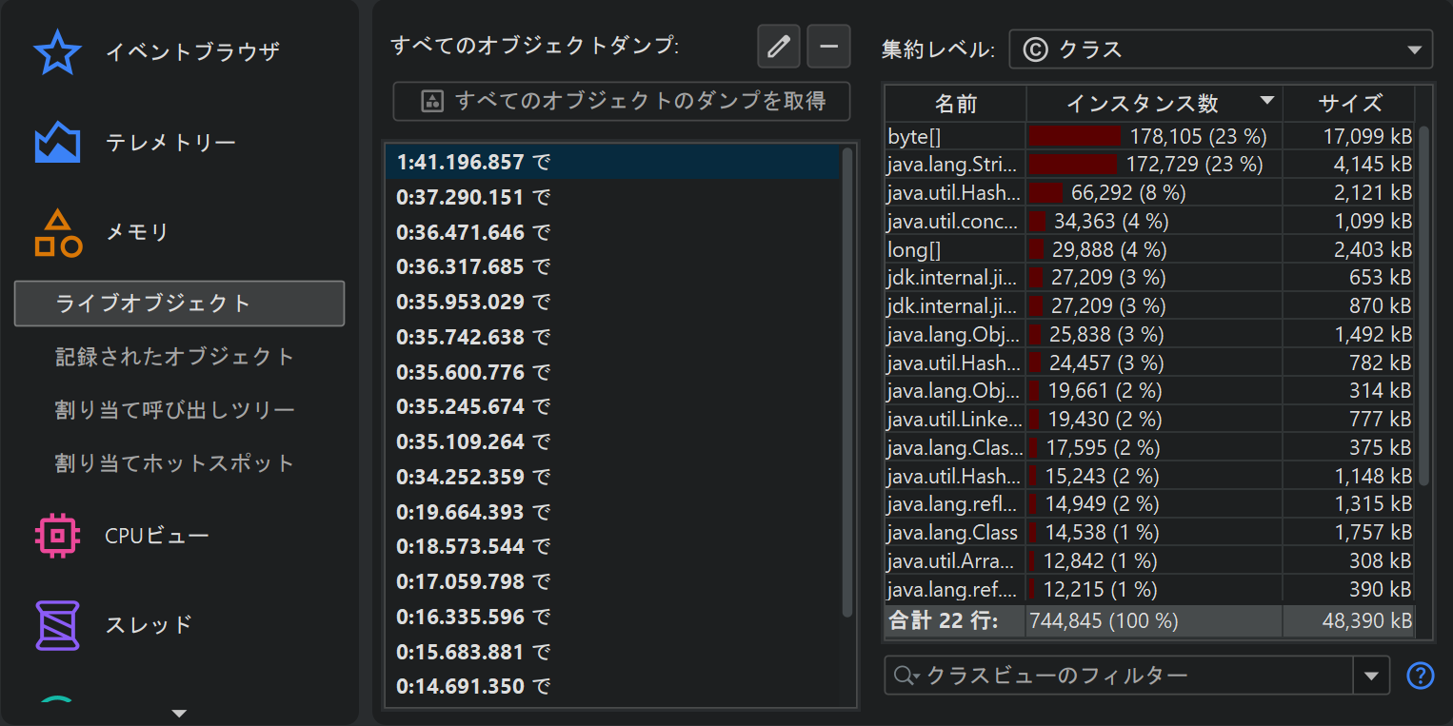
Task: Expand more sidebar items with bottom arrow
Action: tap(179, 713)
